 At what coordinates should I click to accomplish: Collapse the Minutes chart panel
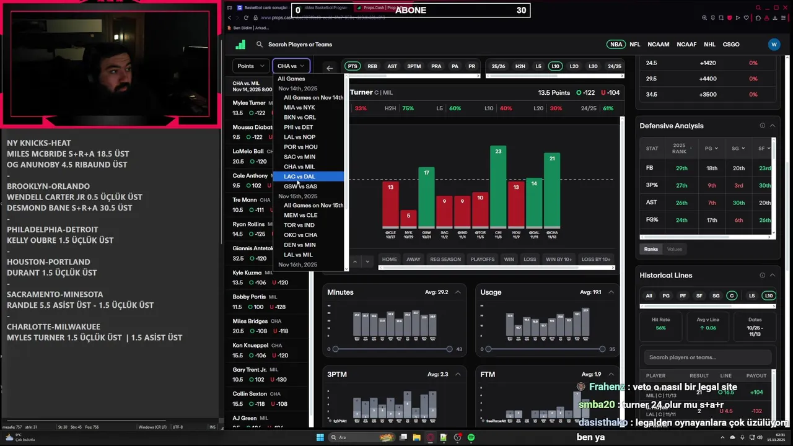pyautogui.click(x=458, y=292)
